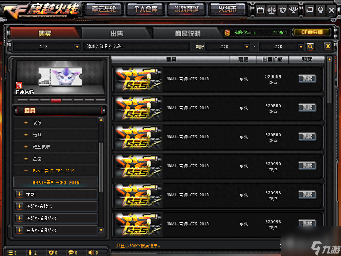
Task: Expand the 英雄级音效卡 category
Action: 20,206
